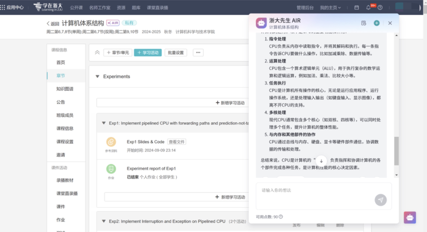Click the calendar icon in top bar
427x232 pixels.
[357, 7]
